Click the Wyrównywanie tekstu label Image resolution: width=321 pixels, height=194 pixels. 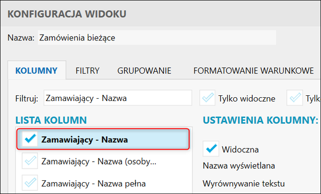244,183
